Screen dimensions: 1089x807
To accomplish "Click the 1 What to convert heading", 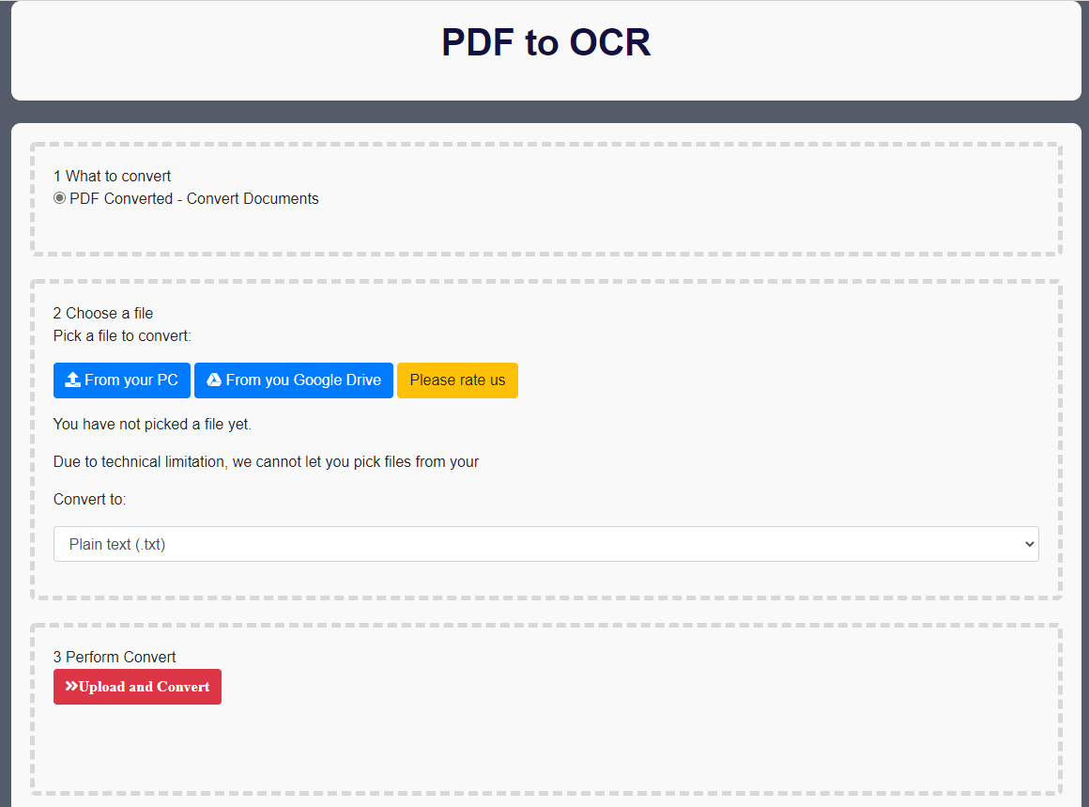I will click(x=112, y=176).
